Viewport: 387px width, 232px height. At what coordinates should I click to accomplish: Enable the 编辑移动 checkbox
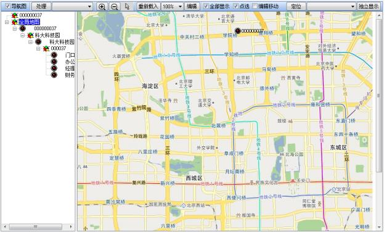click(x=255, y=6)
